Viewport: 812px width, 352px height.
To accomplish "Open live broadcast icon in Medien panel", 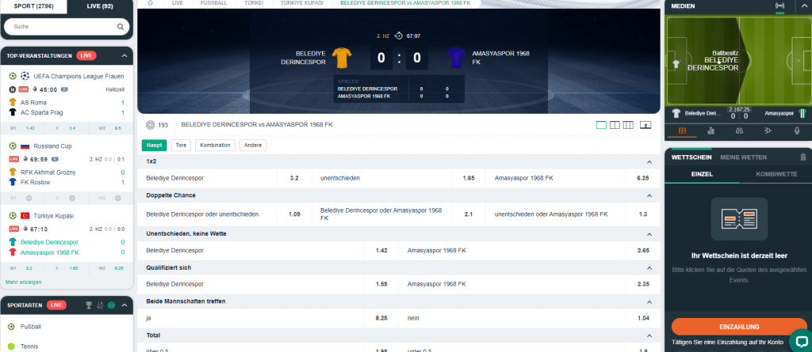I will [779, 6].
